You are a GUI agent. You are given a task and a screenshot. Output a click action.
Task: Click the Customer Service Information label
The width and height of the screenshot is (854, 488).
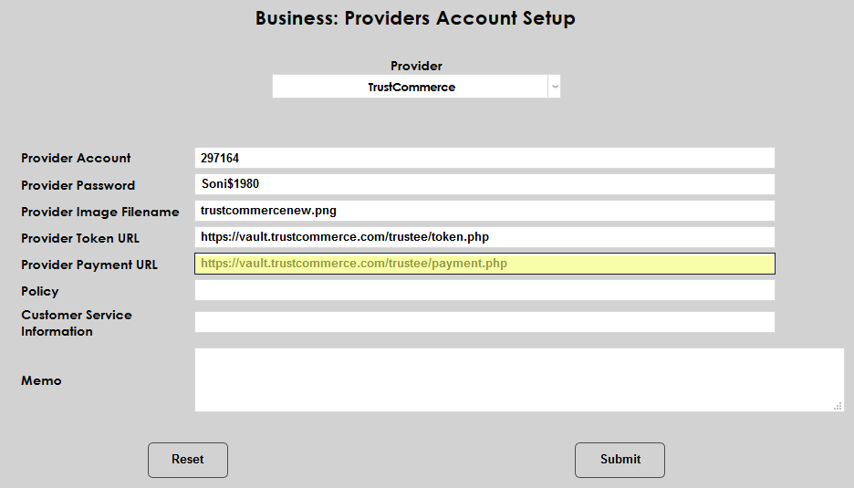pos(77,323)
